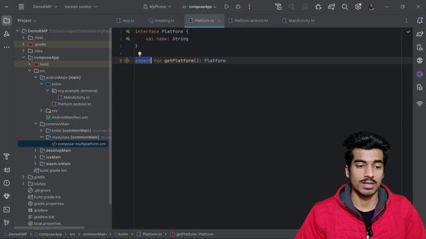Open Search Everywhere magnifier
The height and width of the screenshot is (239, 426).
[x=345, y=7]
